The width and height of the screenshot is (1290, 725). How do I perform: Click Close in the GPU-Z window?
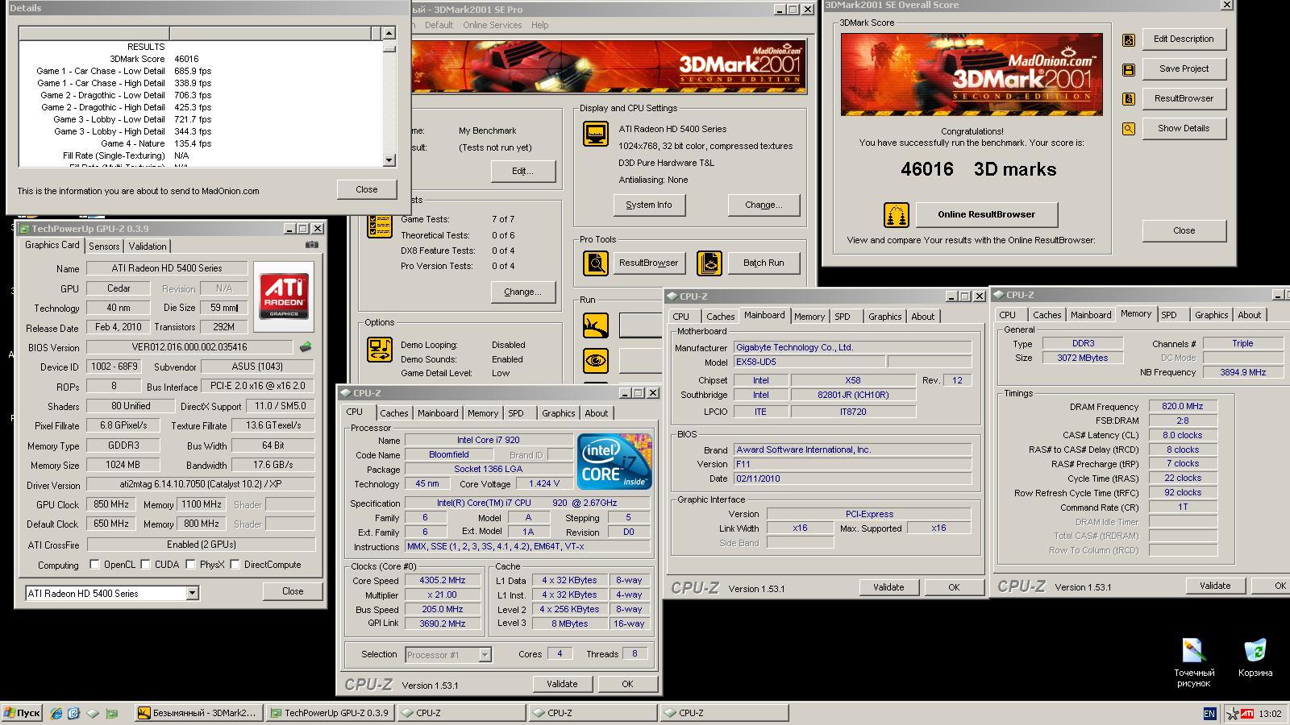(293, 591)
